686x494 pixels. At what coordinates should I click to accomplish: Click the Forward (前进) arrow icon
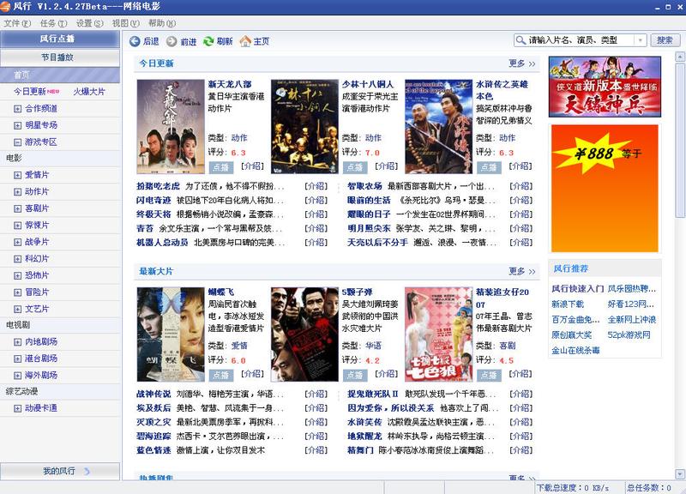point(171,41)
